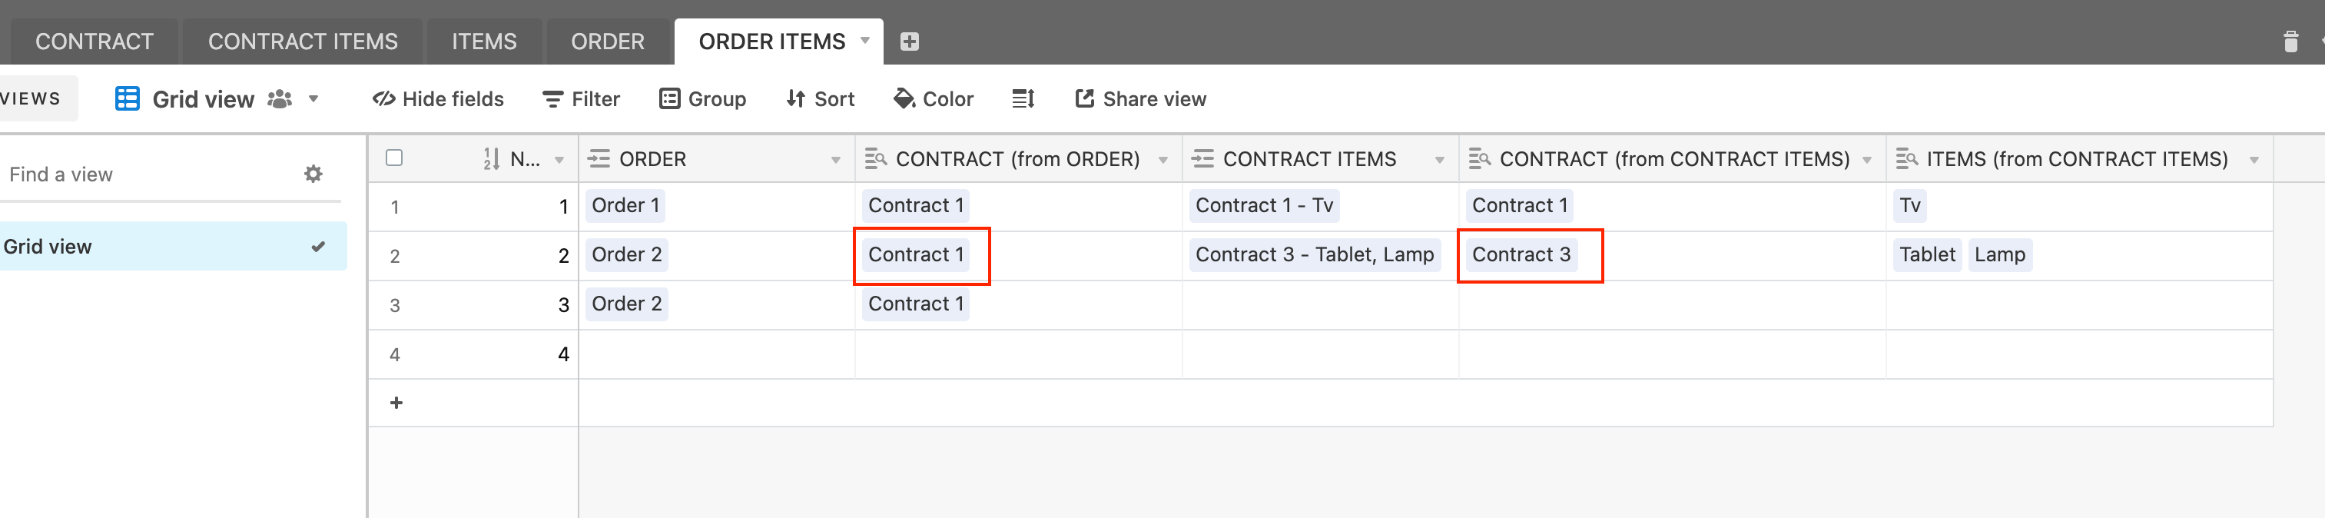Screen dimensions: 2325x518
Task: Click the Share view button
Action: coord(1140,99)
